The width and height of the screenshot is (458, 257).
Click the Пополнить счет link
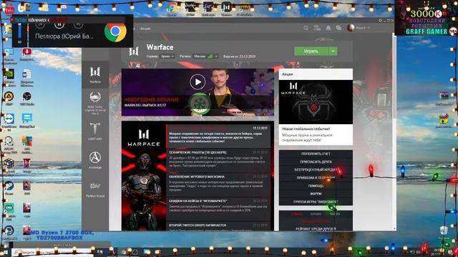pyautogui.click(x=316, y=153)
